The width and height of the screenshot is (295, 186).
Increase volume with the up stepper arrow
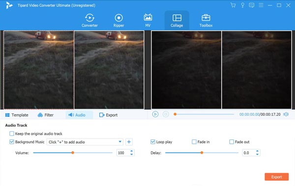pyautogui.click(x=131, y=151)
